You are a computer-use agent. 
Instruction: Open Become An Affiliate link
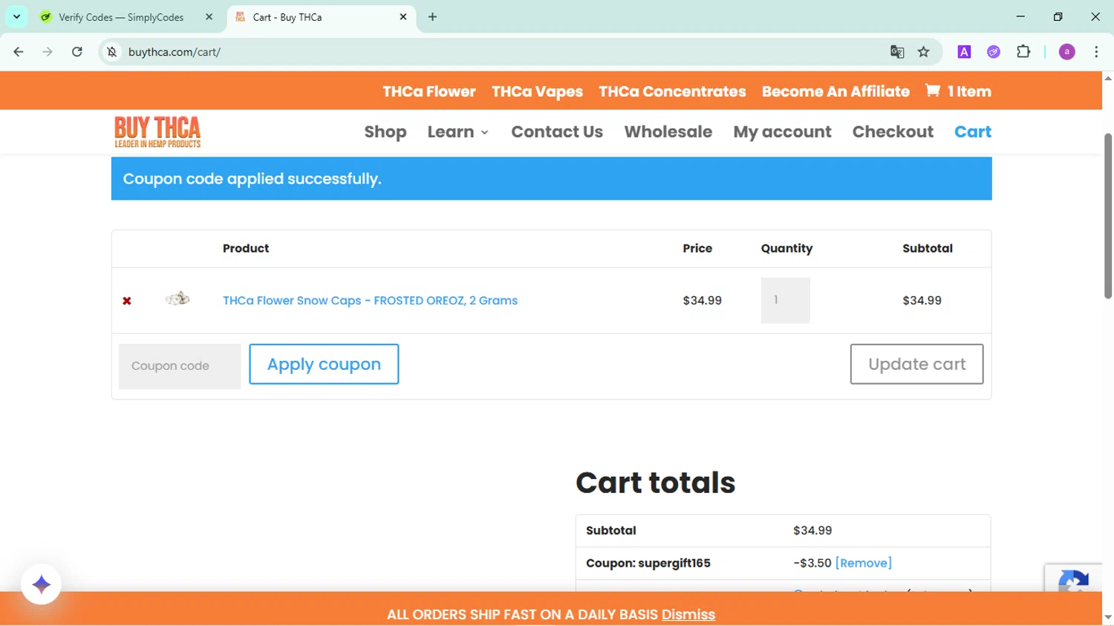tap(835, 91)
